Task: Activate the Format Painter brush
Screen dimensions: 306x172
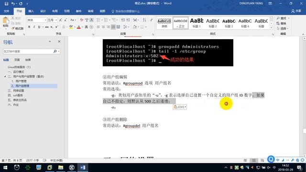Action: [x=13, y=28]
